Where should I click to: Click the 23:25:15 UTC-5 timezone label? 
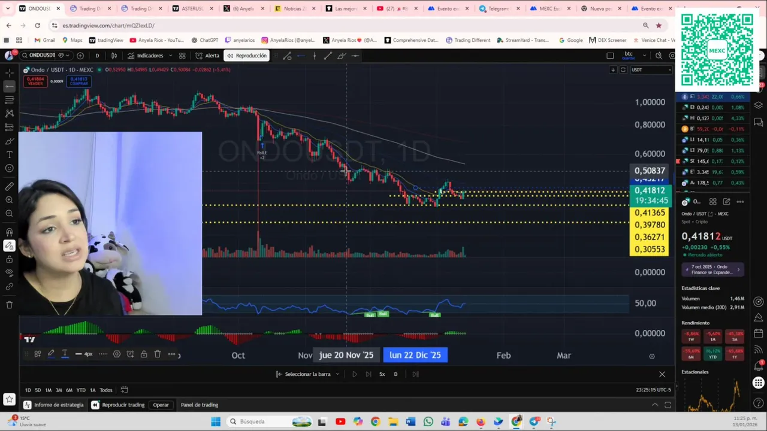[x=653, y=390]
